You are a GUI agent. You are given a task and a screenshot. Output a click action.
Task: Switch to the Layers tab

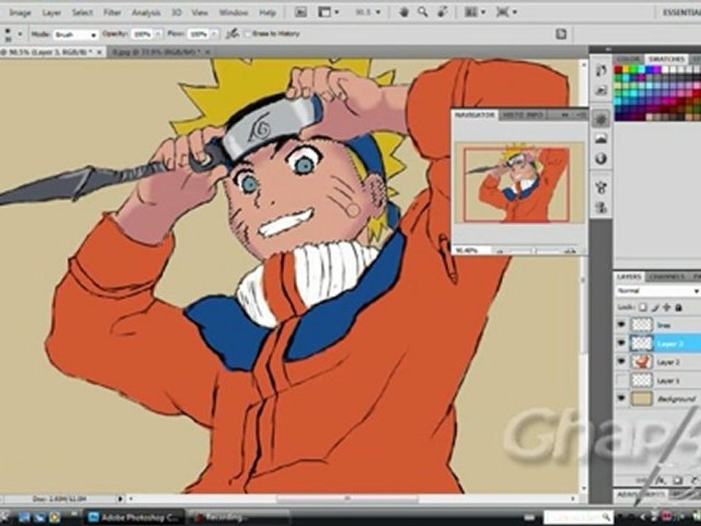point(629,277)
